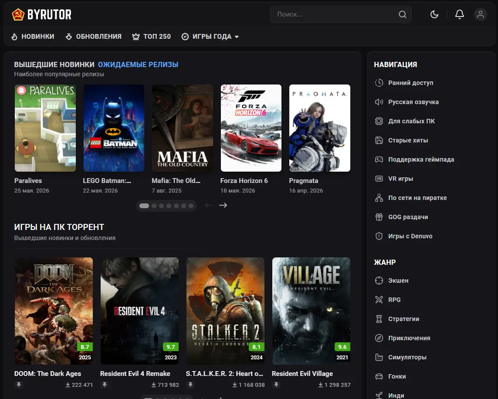The height and width of the screenshot is (399, 498).
Task: Click pin icon under S.T.A.L.K.E.R. 2
Action: coord(190,385)
